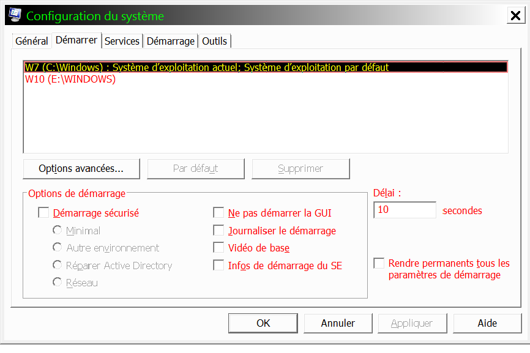Viewport: 530px width, 353px height.
Task: Enable Démarrage sécurisé checkbox
Action: pyautogui.click(x=43, y=213)
